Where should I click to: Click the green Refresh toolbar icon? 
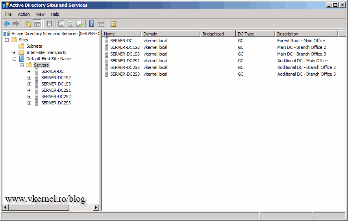click(x=70, y=24)
